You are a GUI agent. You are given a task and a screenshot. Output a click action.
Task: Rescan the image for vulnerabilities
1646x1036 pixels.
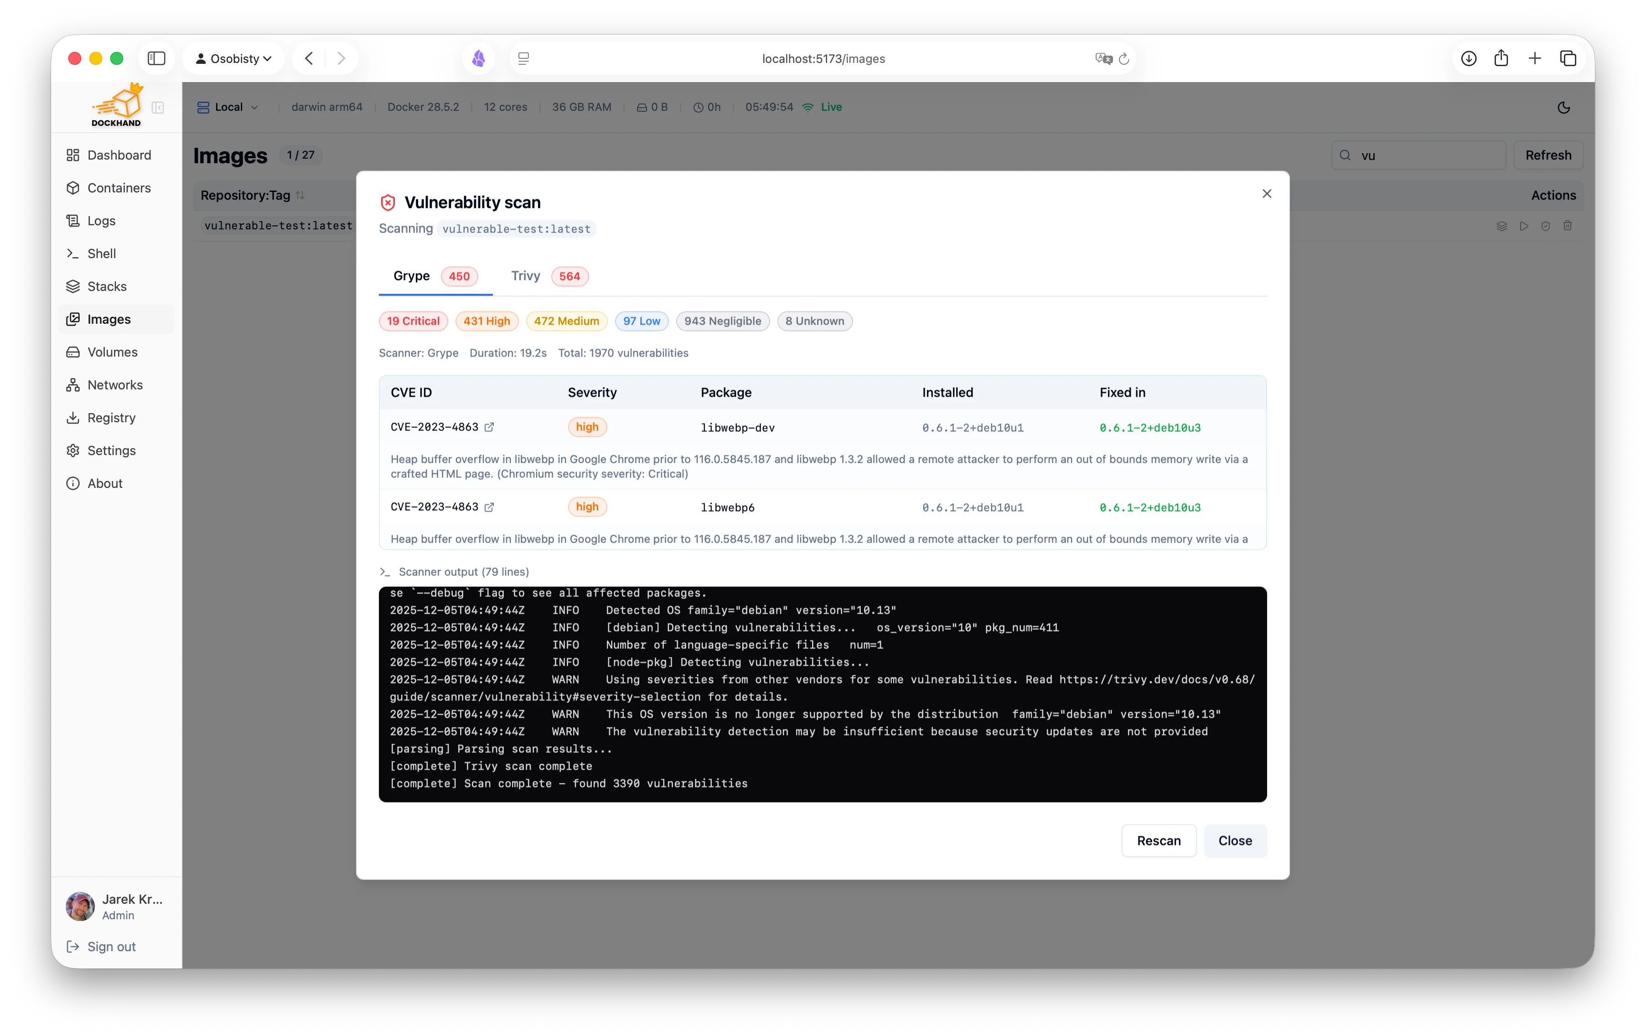[1159, 840]
